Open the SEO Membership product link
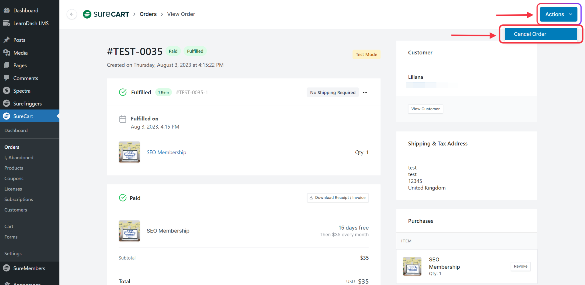Screen dimensions: 585x285 click(x=166, y=152)
